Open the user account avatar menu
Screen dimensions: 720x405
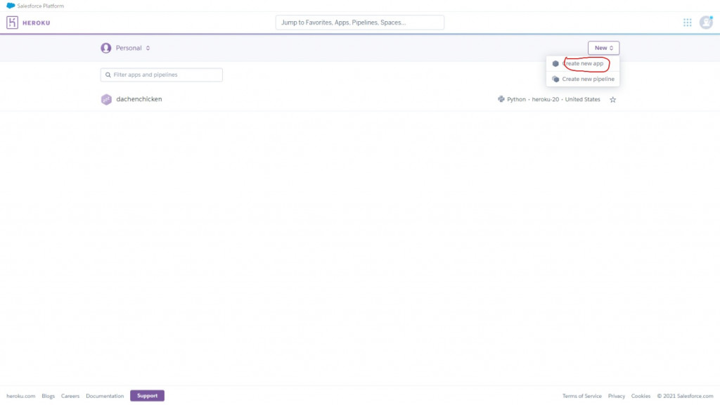(x=706, y=22)
